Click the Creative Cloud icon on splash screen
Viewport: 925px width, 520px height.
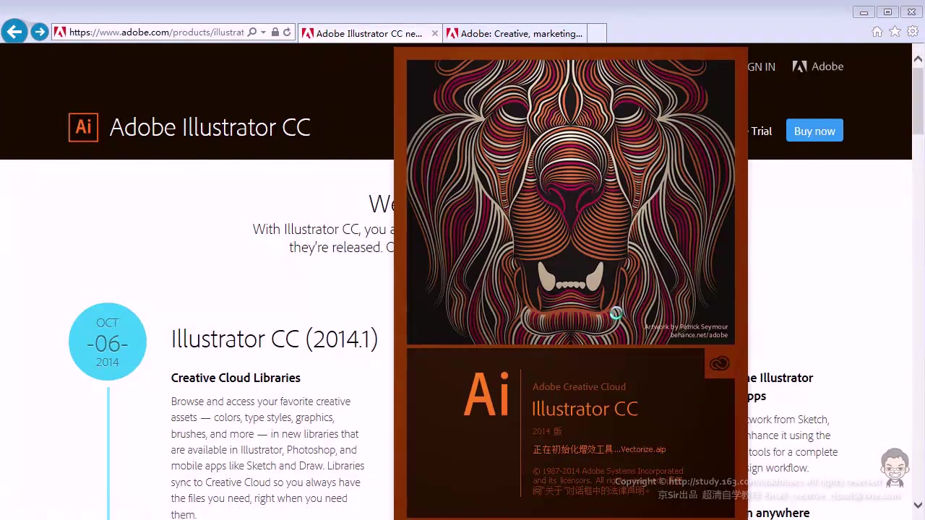(x=720, y=364)
